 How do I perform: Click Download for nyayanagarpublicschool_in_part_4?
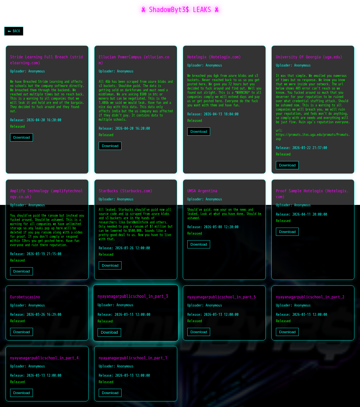21,393
